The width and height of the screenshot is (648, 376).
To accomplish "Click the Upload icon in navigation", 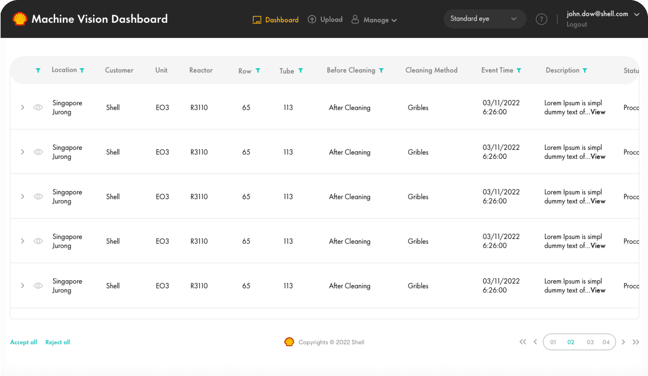I will point(312,19).
